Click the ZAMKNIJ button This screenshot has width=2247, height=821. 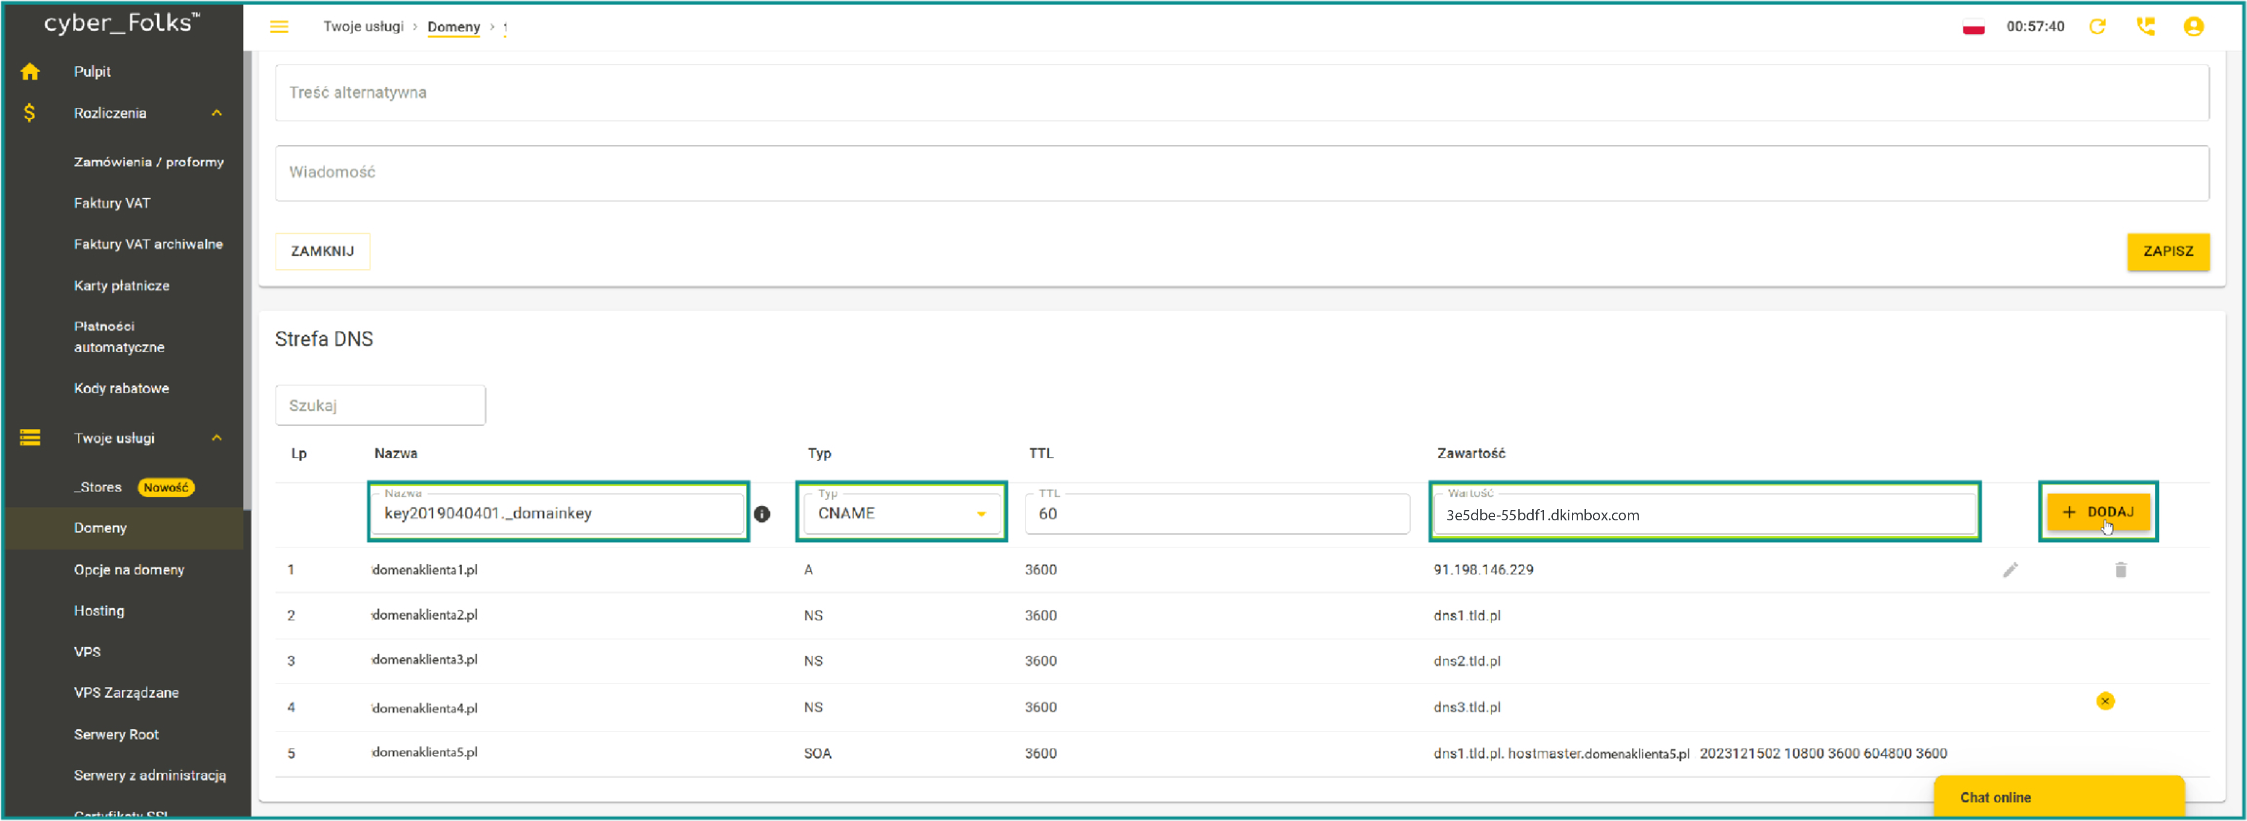click(322, 251)
